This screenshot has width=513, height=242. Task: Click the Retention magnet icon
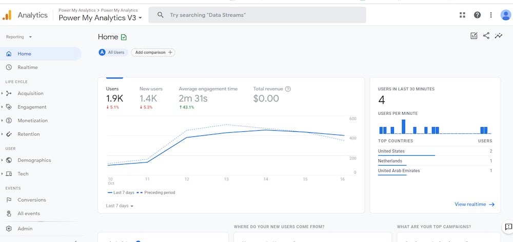tap(9, 134)
